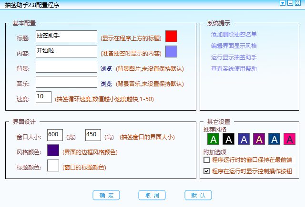
Task: Choose the purple style with yellow A
Action: pos(259,139)
